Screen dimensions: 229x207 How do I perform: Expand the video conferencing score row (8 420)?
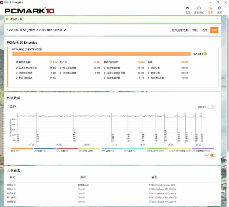(x=36, y=73)
